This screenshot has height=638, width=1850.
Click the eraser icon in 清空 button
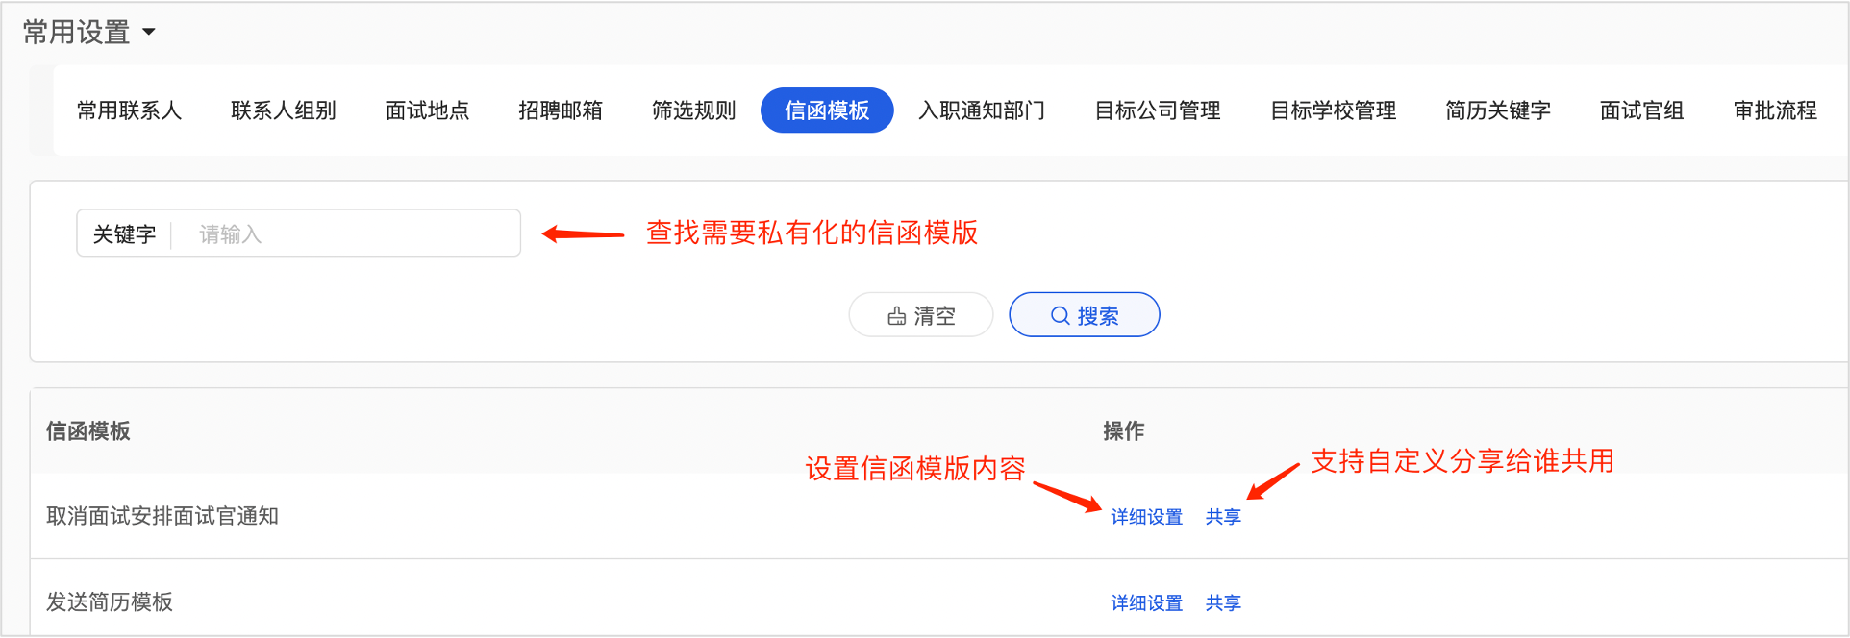point(896,316)
